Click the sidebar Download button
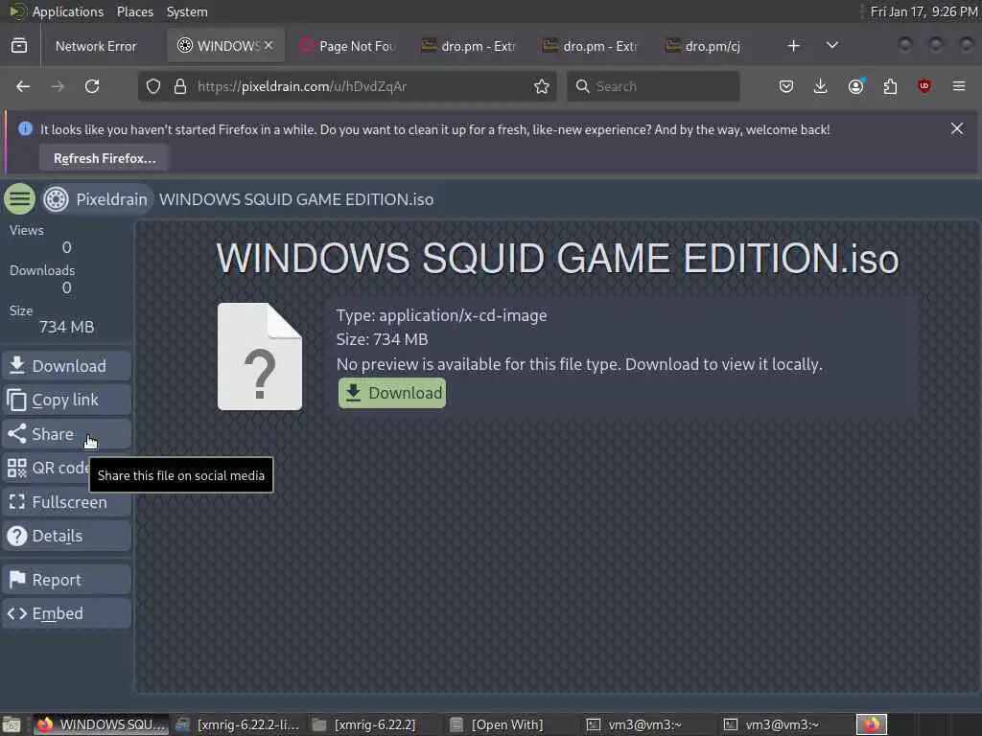This screenshot has height=736, width=982. coord(66,365)
